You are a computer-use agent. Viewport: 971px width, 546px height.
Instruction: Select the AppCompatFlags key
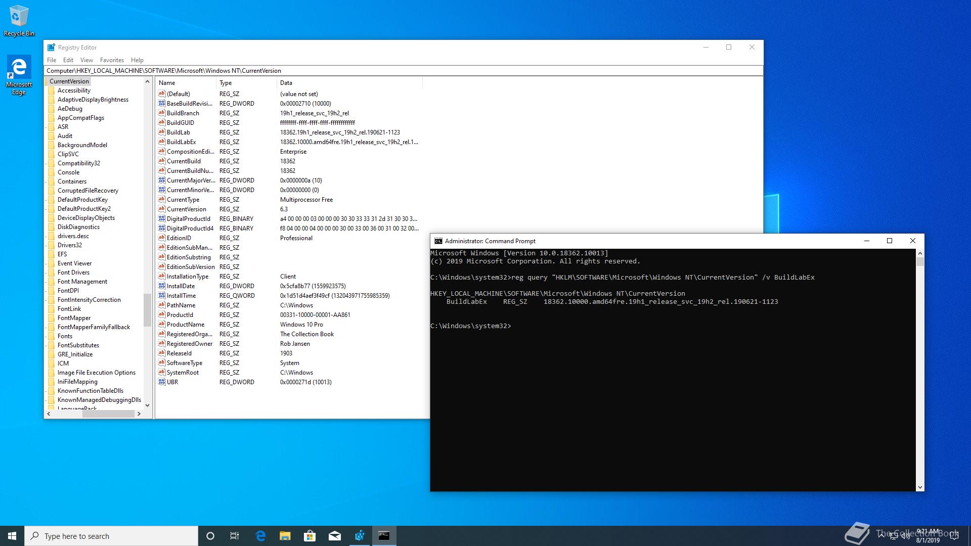pyautogui.click(x=81, y=118)
